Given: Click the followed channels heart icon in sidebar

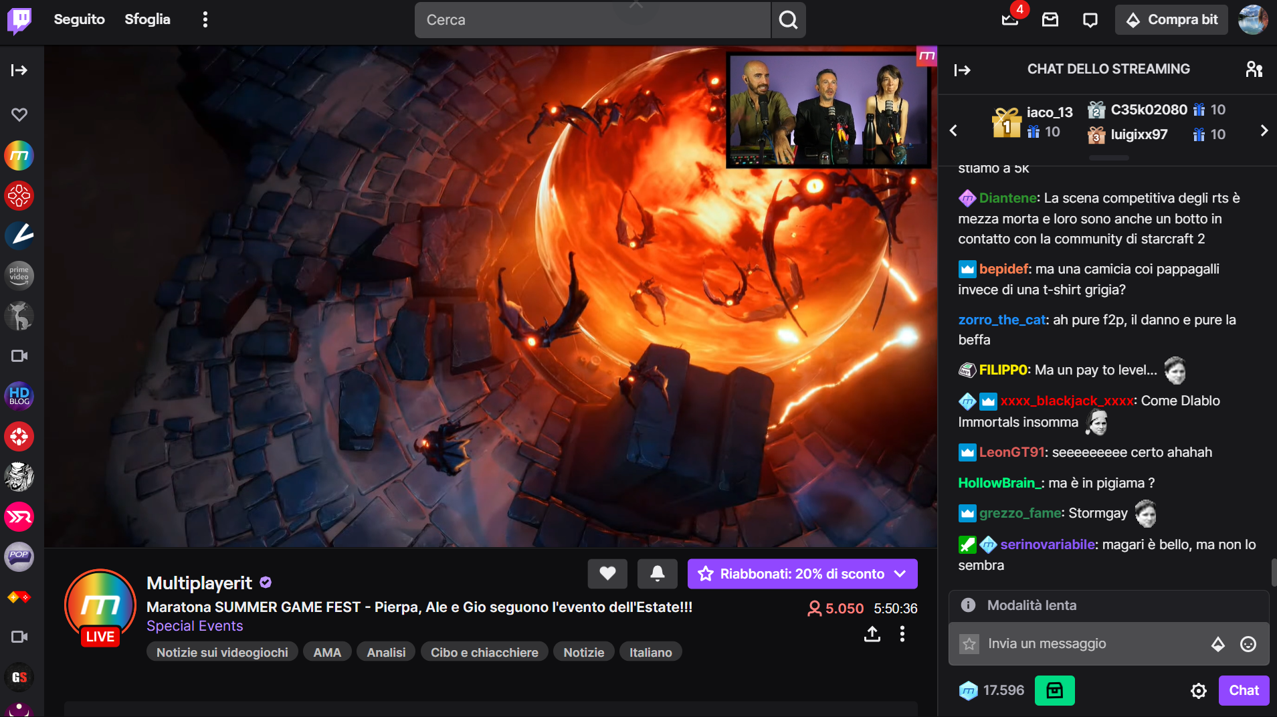Looking at the screenshot, I should click(x=19, y=114).
